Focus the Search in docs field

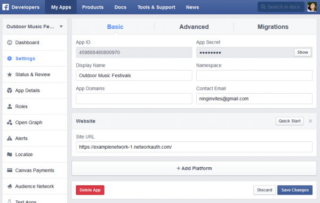click(x=281, y=7)
